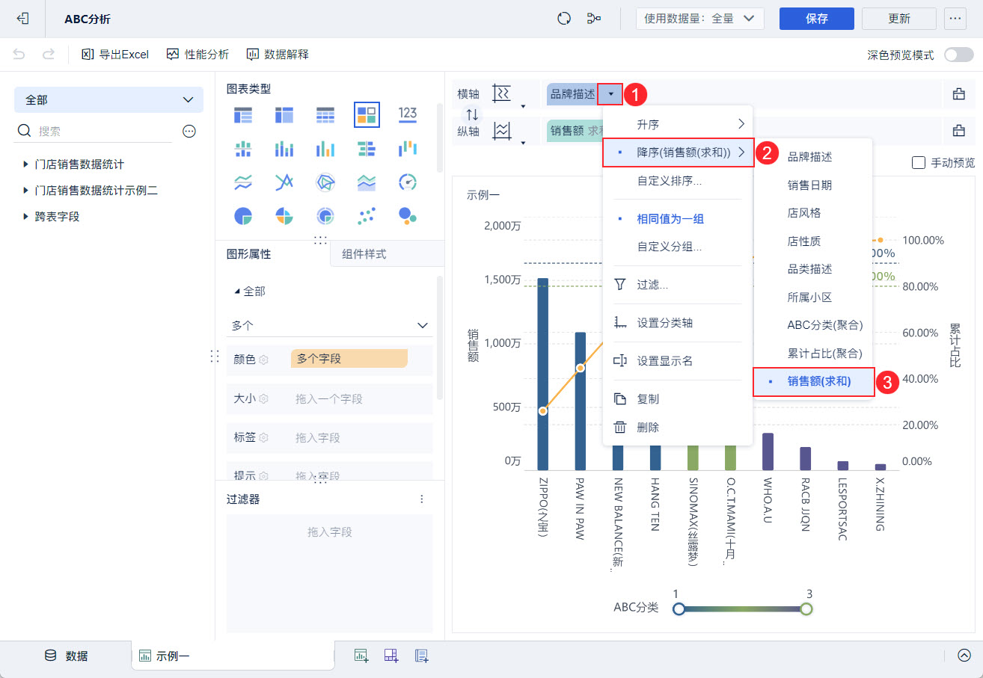Click the 销售额 field chip on 纵轴

click(x=575, y=131)
